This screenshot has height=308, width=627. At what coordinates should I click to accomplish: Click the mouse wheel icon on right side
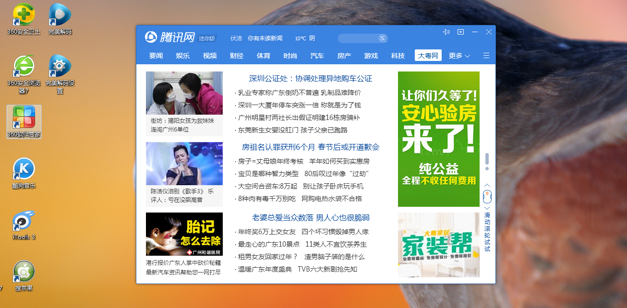click(x=487, y=196)
